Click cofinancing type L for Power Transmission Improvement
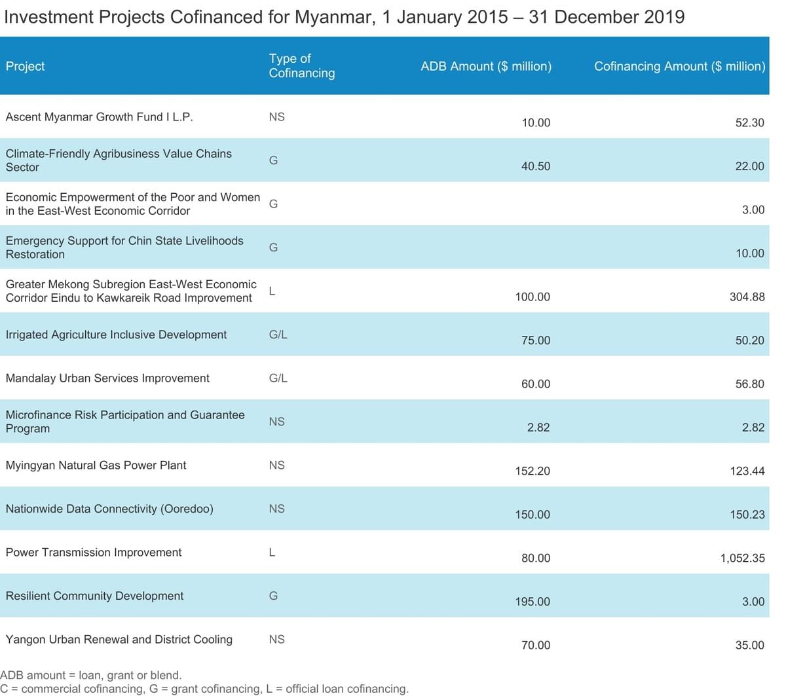Viewport: 786px width, 696px height. point(272,552)
